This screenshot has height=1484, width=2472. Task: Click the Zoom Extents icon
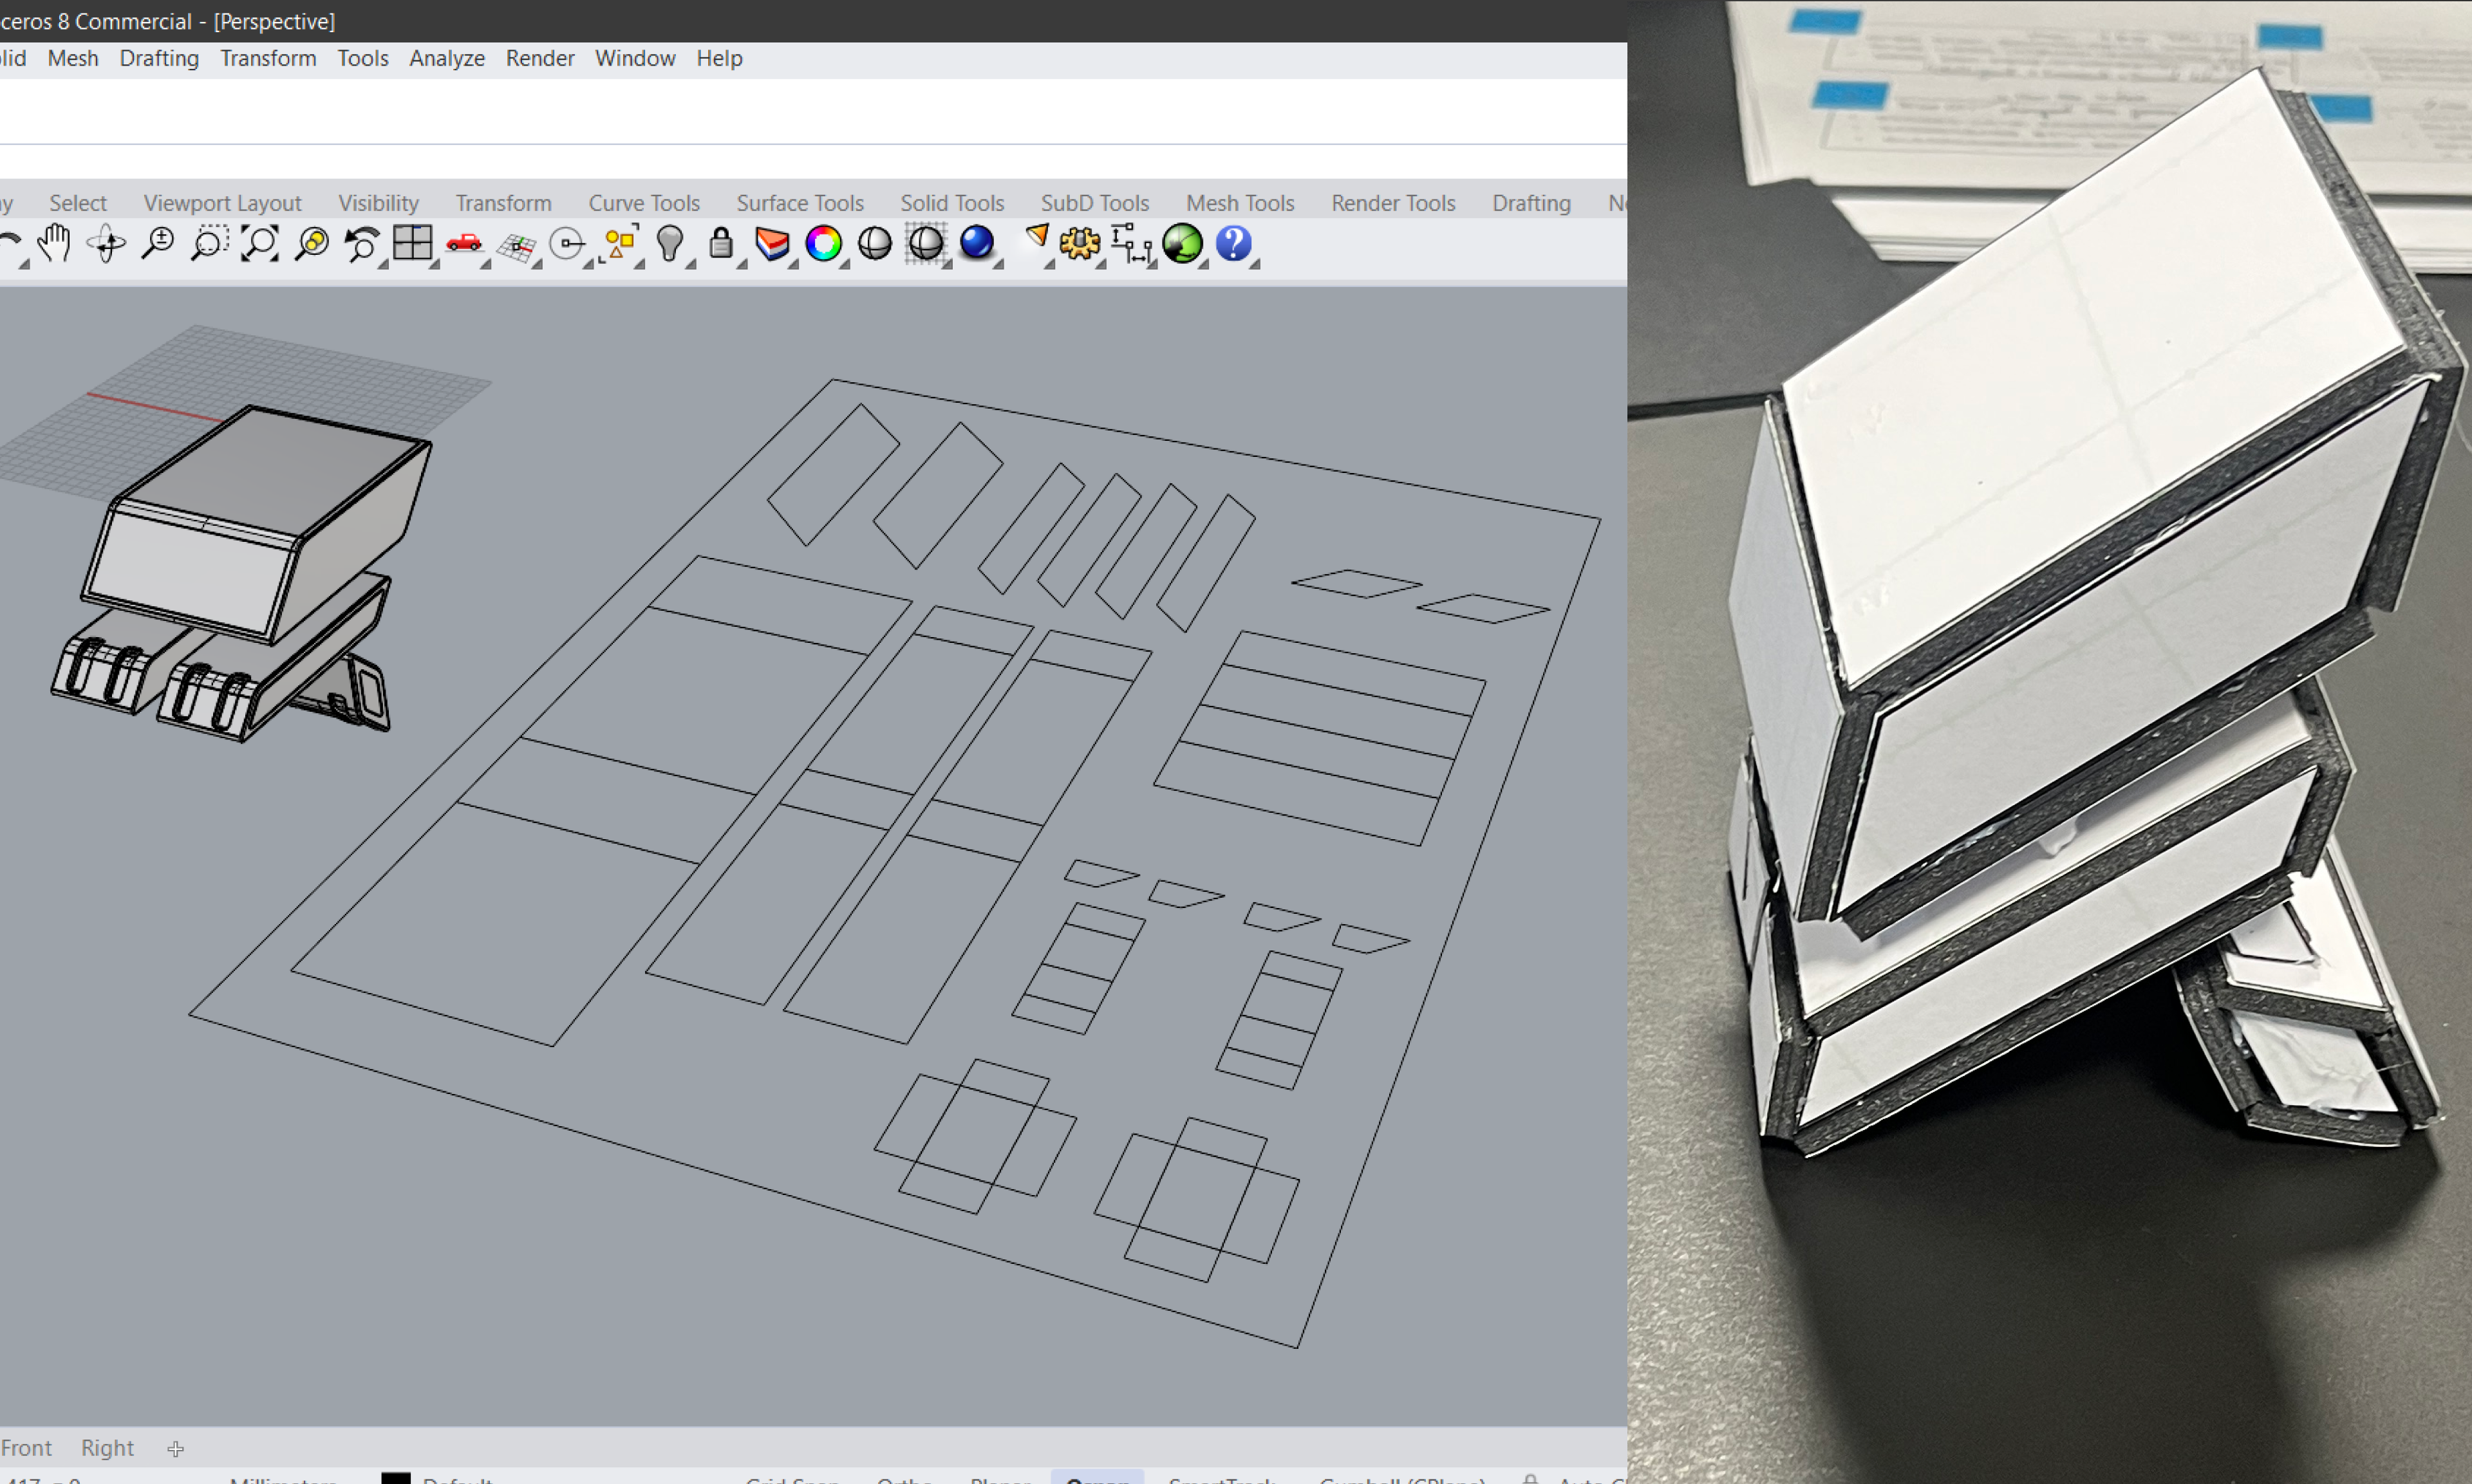pos(260,243)
